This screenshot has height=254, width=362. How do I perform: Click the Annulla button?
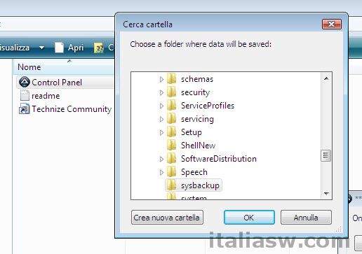[x=306, y=218]
